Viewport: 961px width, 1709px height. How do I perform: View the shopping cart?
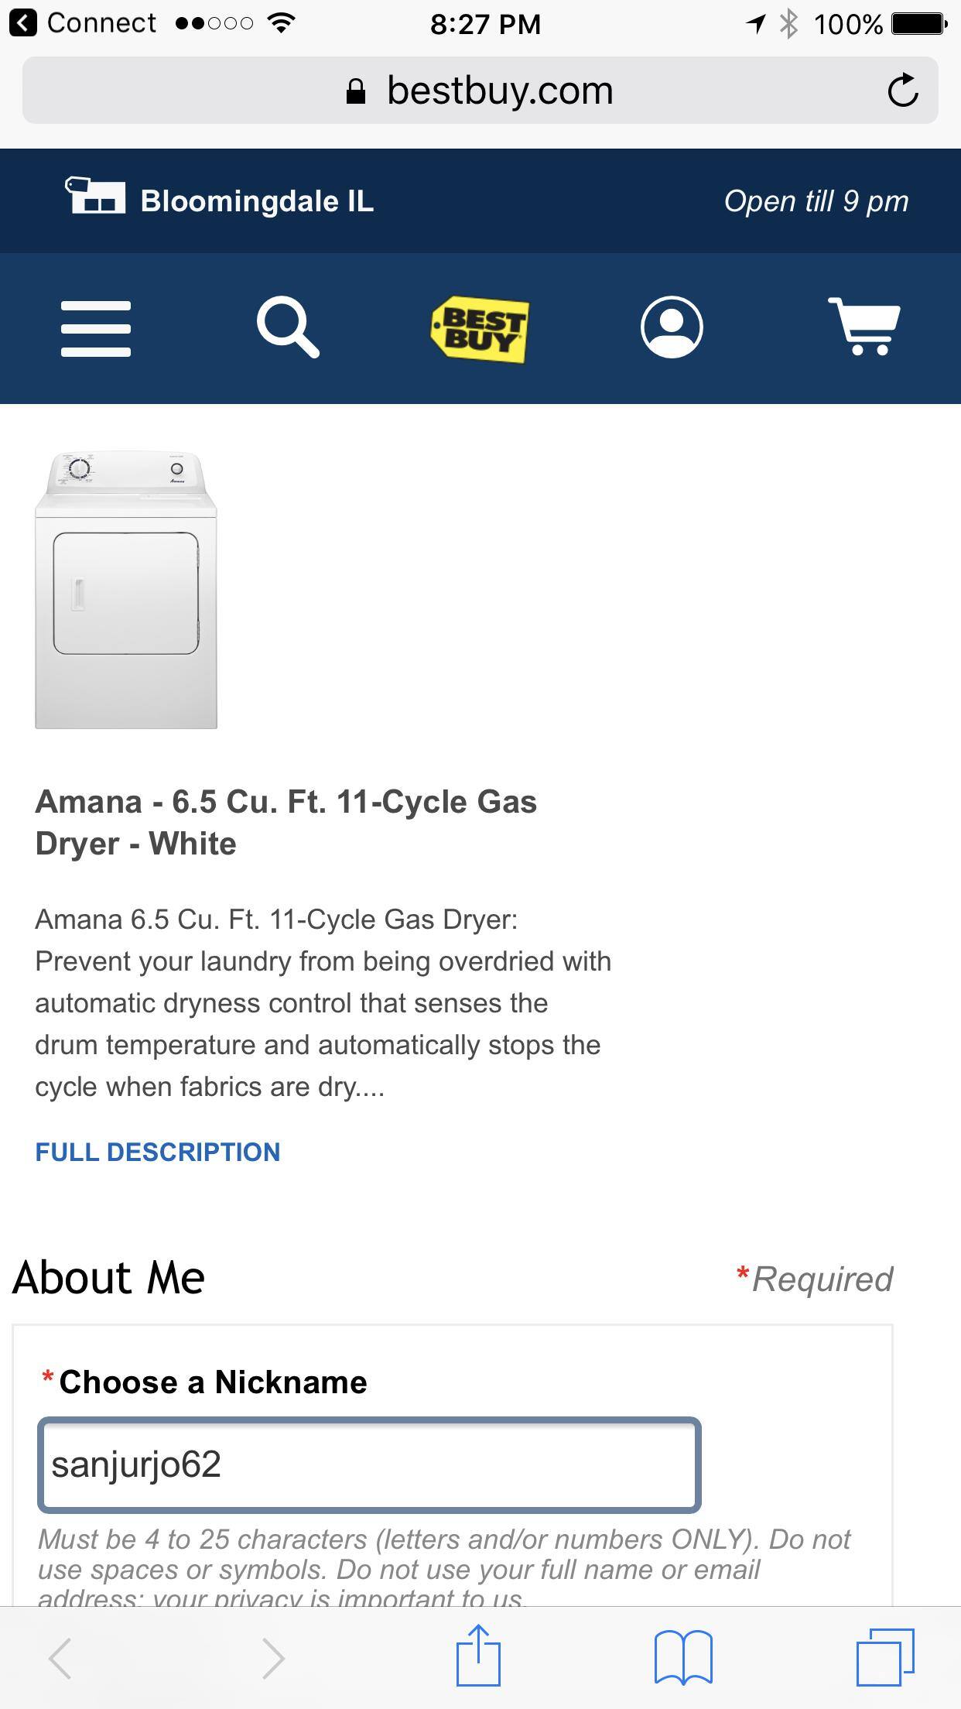[x=864, y=328]
